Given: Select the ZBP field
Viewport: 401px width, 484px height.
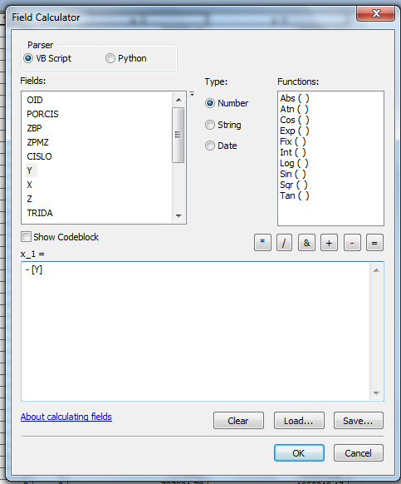Looking at the screenshot, I should tap(34, 128).
